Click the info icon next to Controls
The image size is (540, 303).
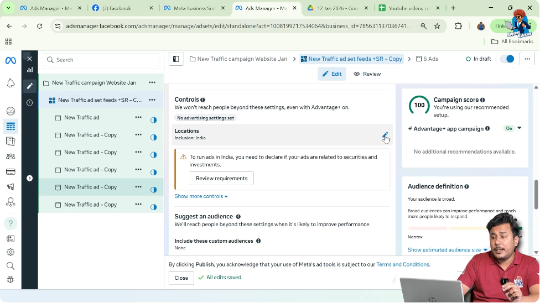202,100
